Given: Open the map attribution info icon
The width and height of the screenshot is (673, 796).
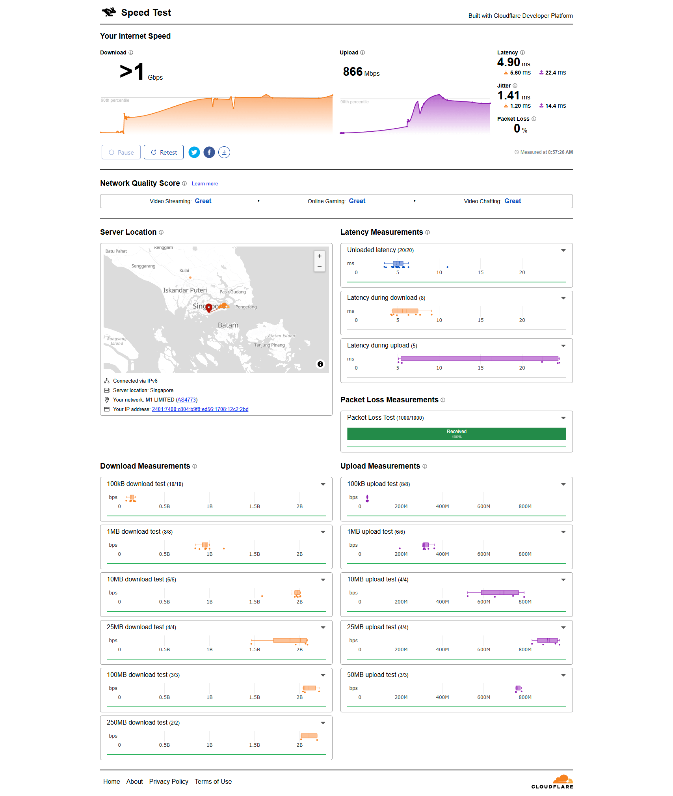Looking at the screenshot, I should (320, 364).
